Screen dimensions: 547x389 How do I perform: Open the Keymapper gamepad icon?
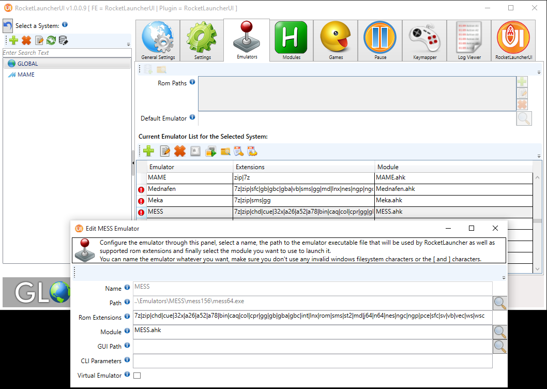(x=424, y=40)
